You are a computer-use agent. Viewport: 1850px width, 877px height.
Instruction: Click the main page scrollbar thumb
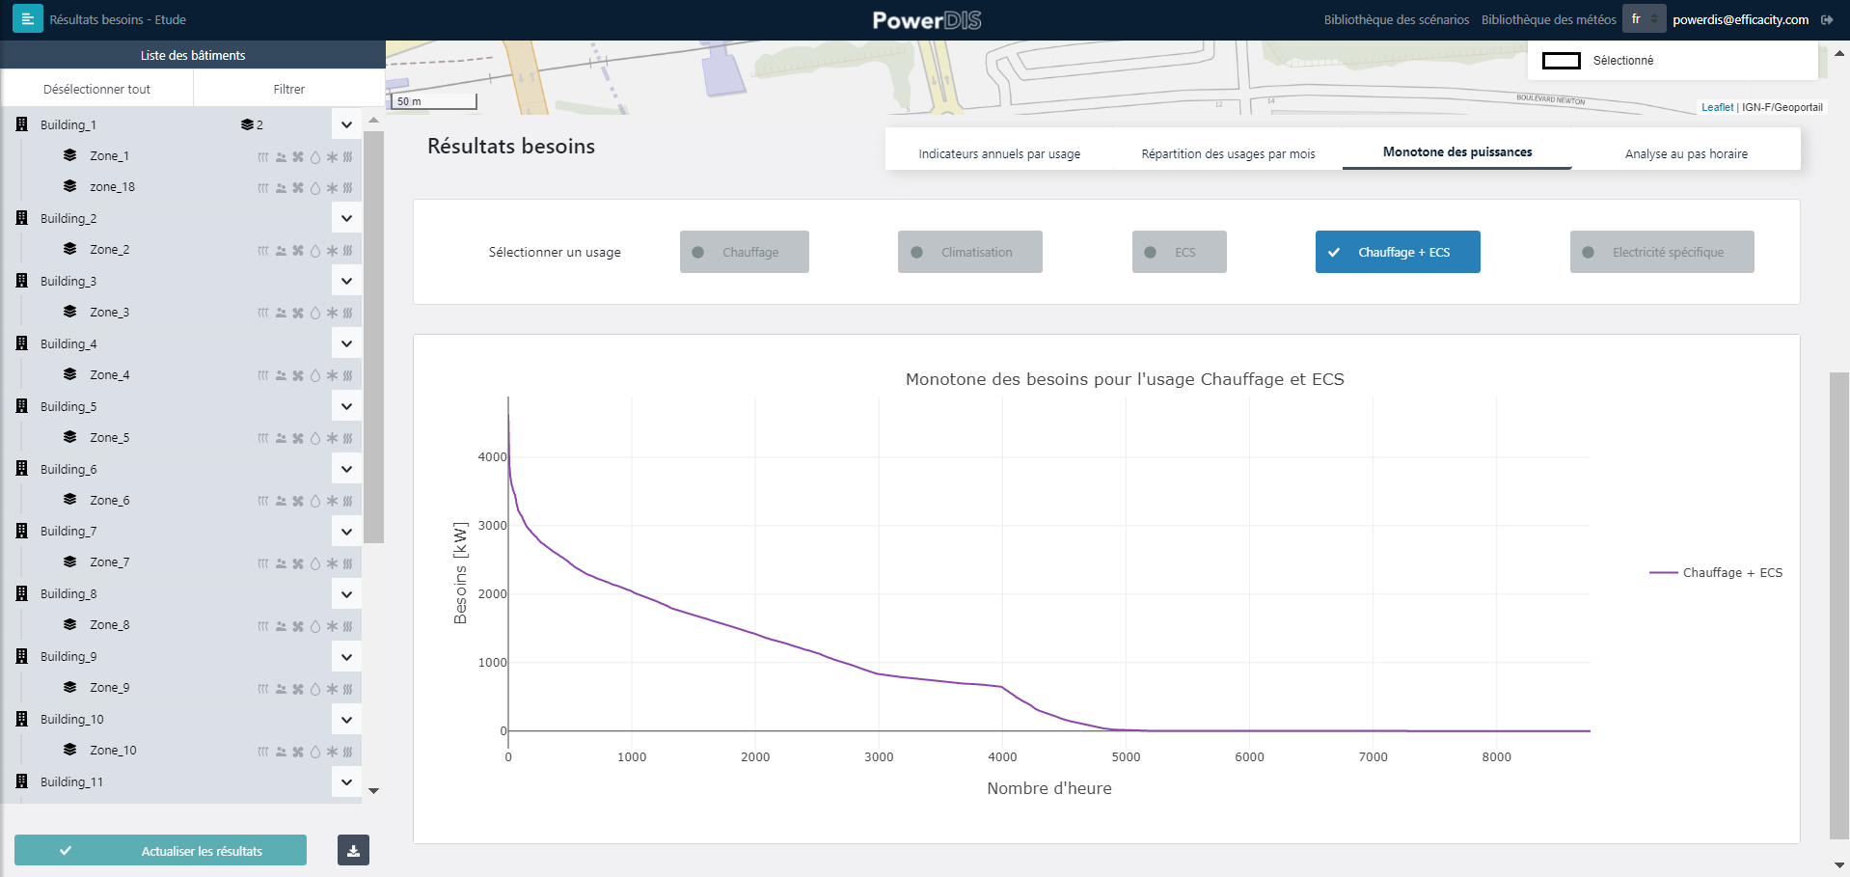coord(1839,605)
